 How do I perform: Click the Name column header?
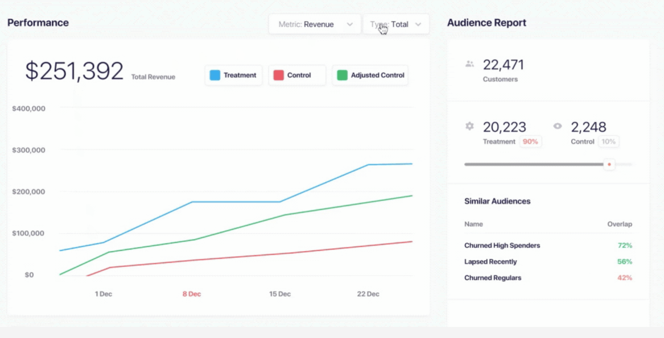(474, 224)
